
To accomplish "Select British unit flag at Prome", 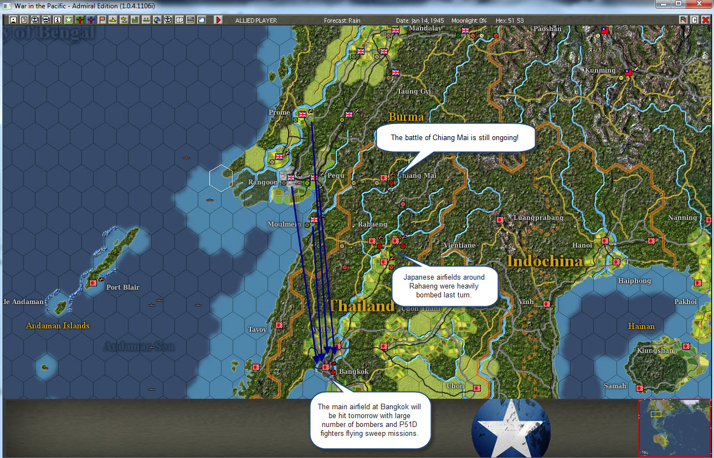I will point(302,115).
